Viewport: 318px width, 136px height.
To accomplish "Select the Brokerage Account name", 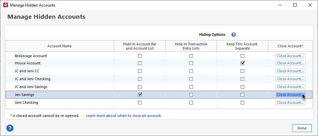I will pos(31,56).
